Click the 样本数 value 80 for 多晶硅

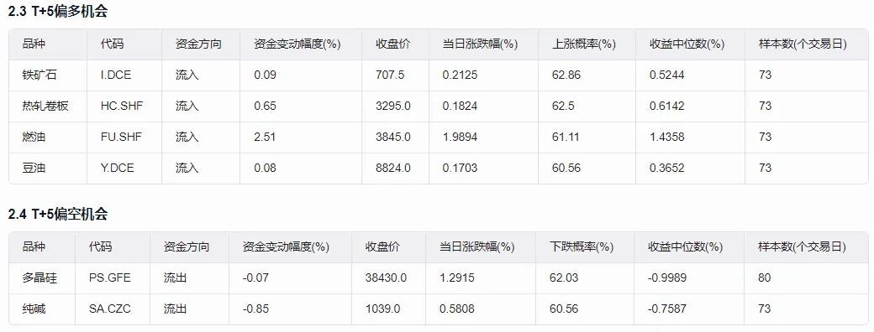click(x=764, y=278)
